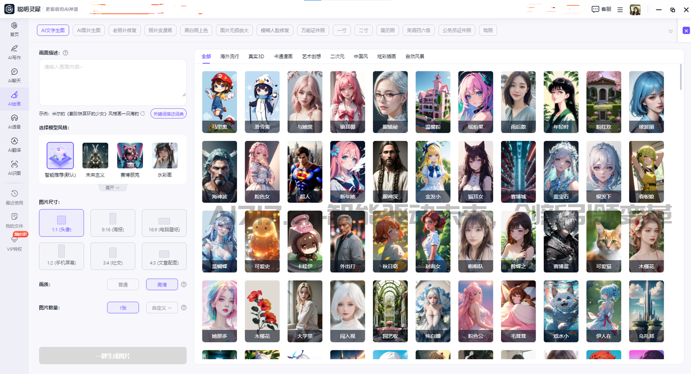Image resolution: width=691 pixels, height=374 pixels.
Task: Click 一键生成图片 button
Action: [x=113, y=356]
